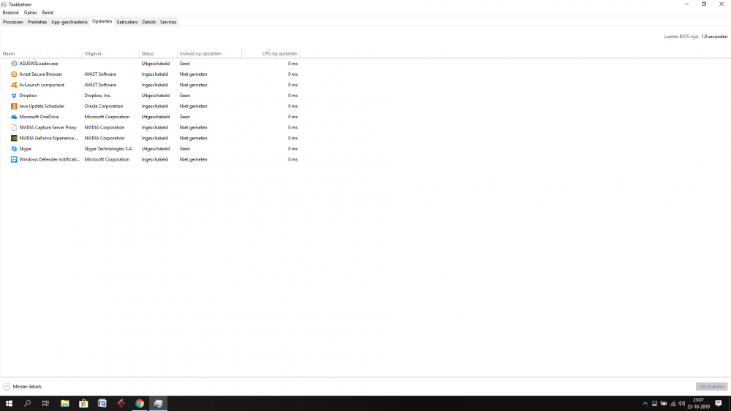Click the Microsoft OneDrive cloud icon
The height and width of the screenshot is (411, 731).
(x=14, y=117)
